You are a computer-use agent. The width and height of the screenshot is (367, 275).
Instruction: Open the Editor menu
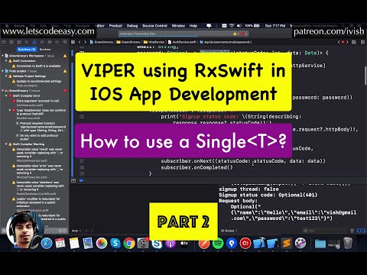(x=100, y=26)
